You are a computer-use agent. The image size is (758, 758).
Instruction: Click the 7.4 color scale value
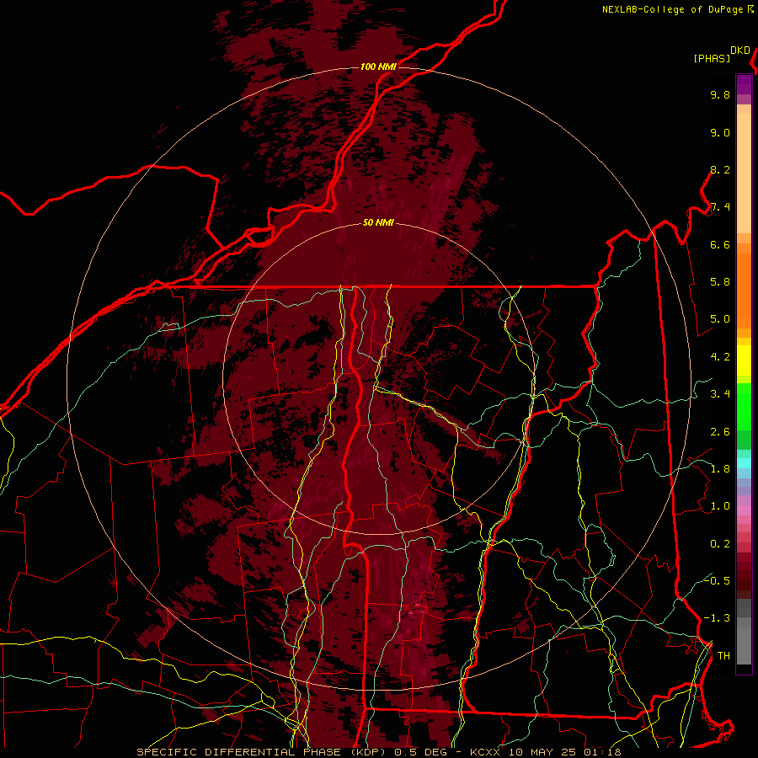tap(720, 207)
